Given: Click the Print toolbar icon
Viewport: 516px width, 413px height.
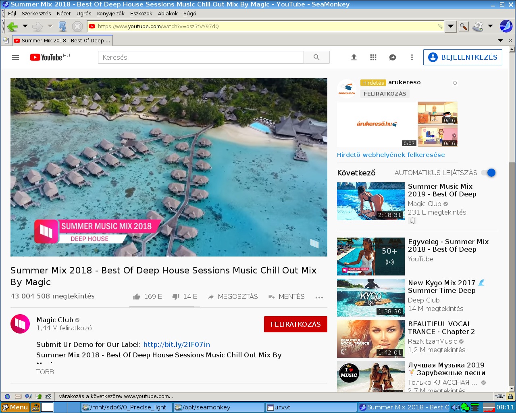Looking at the screenshot, I should [x=478, y=27].
